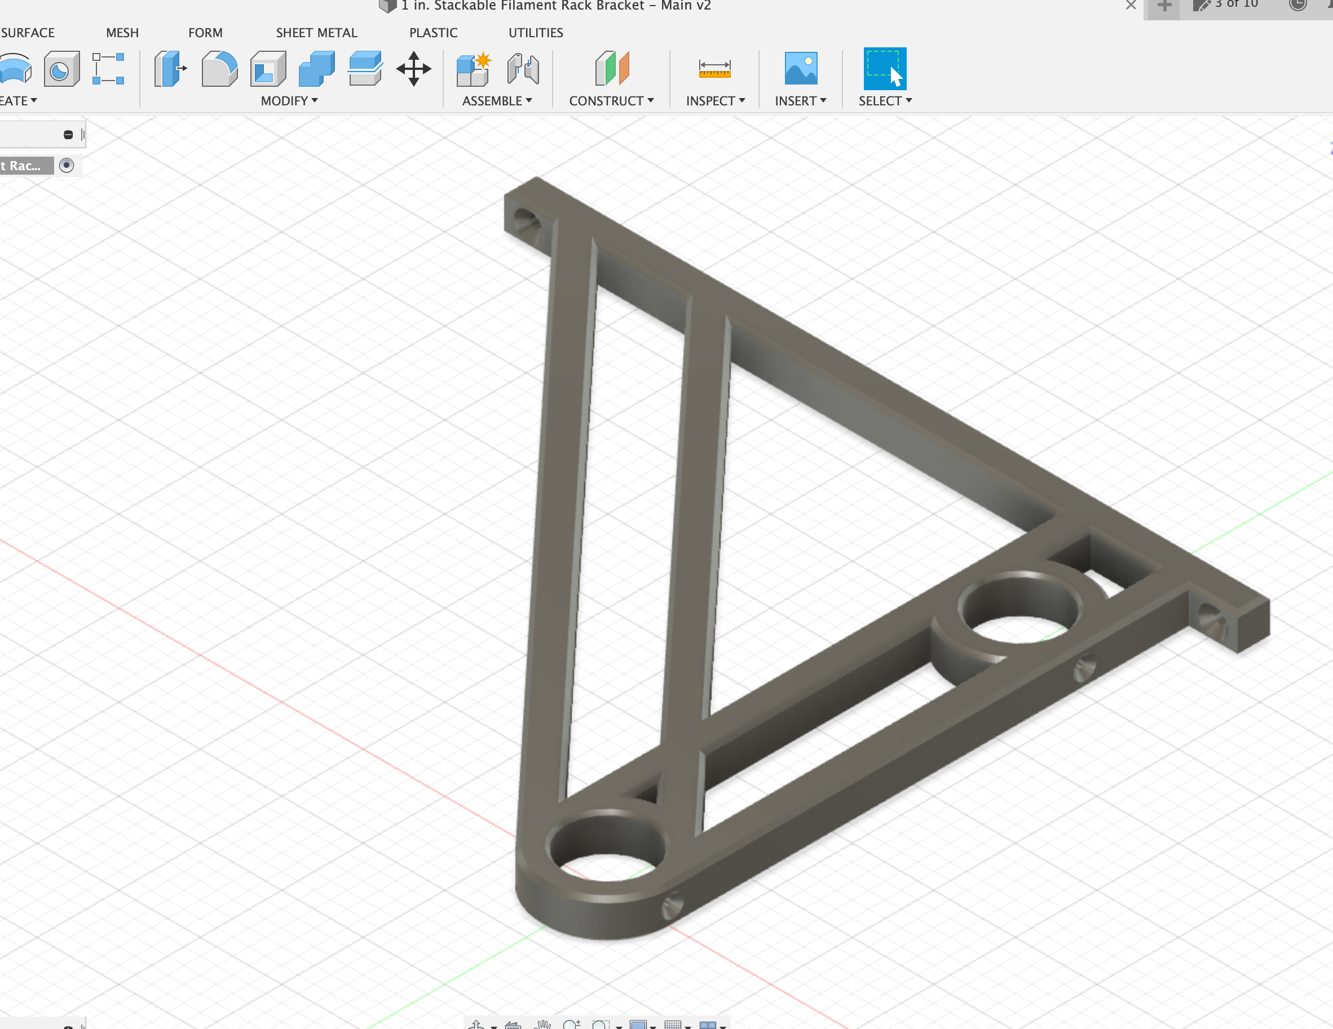Screen dimensions: 1333x1029
Task: Open the CREATE dropdown menu
Action: click(x=18, y=101)
